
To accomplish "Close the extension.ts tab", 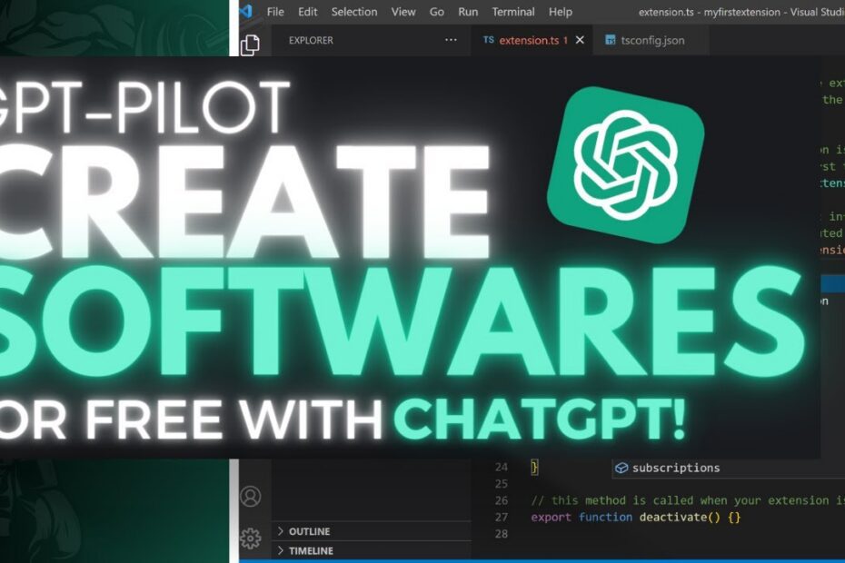I will [580, 40].
